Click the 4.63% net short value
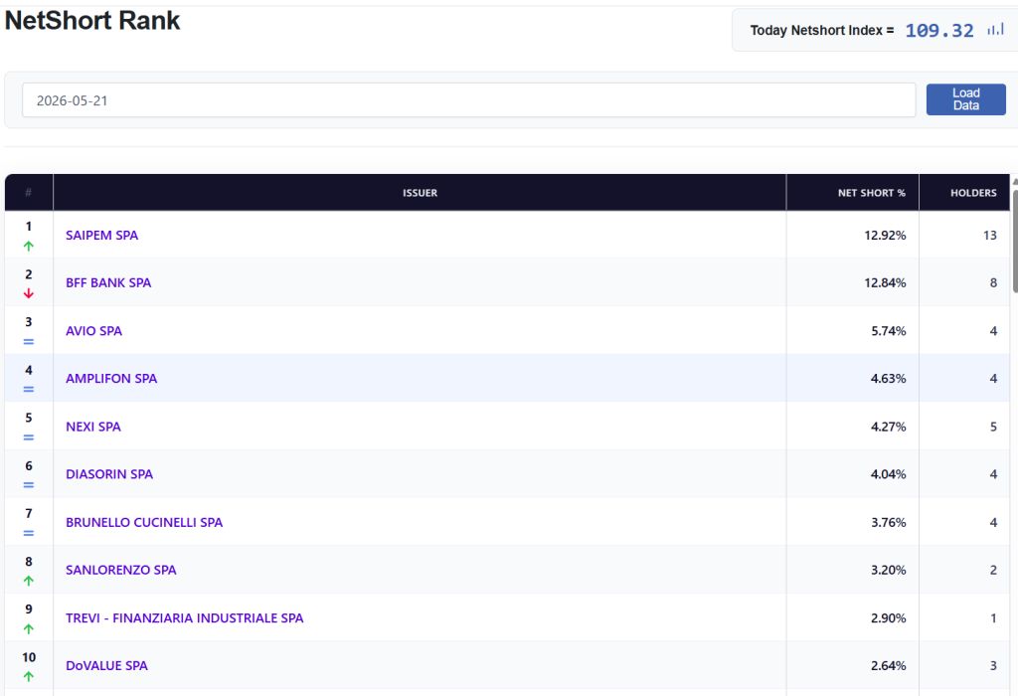1018x696 pixels. (x=888, y=378)
